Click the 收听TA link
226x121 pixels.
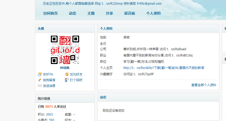(x=48, y=74)
